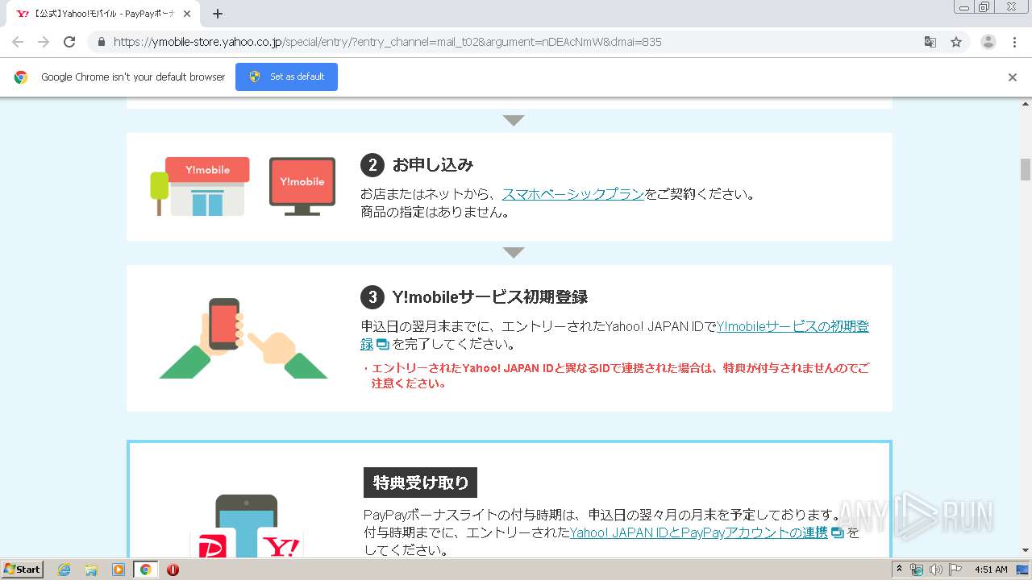The height and width of the screenshot is (580, 1032).
Task: Open the Windows Start menu
Action: (x=23, y=570)
